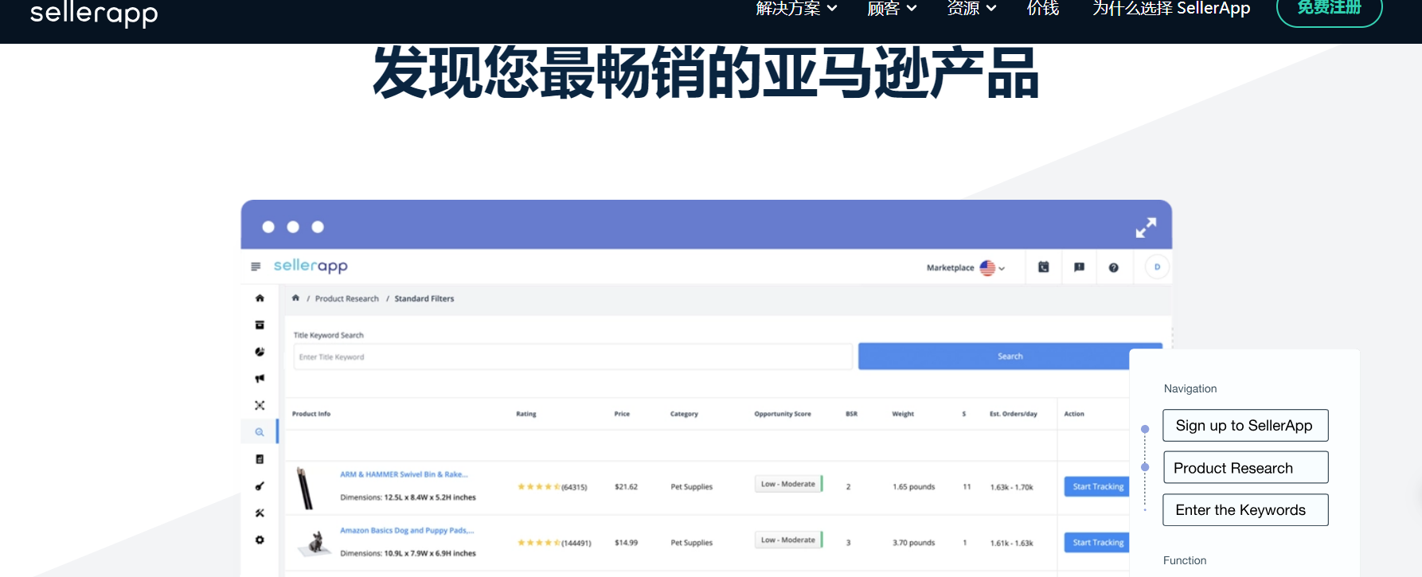Open the Marketplace country flag dropdown
The width and height of the screenshot is (1422, 577).
(991, 268)
